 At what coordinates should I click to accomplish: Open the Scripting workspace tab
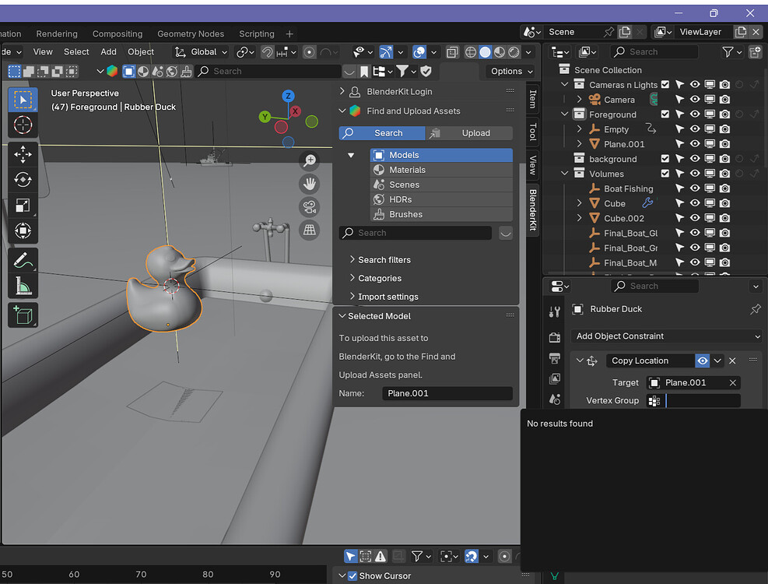pyautogui.click(x=257, y=33)
